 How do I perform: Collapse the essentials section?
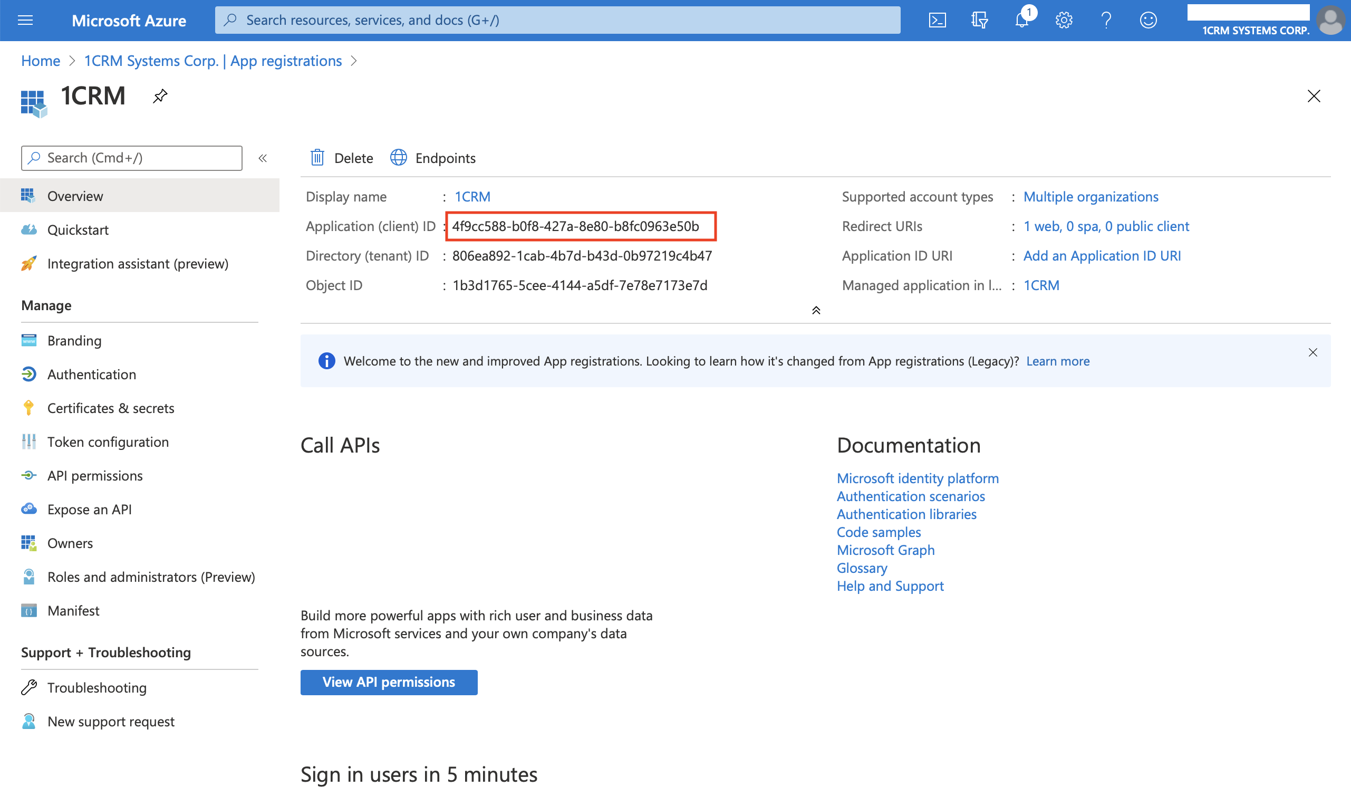pos(816,310)
